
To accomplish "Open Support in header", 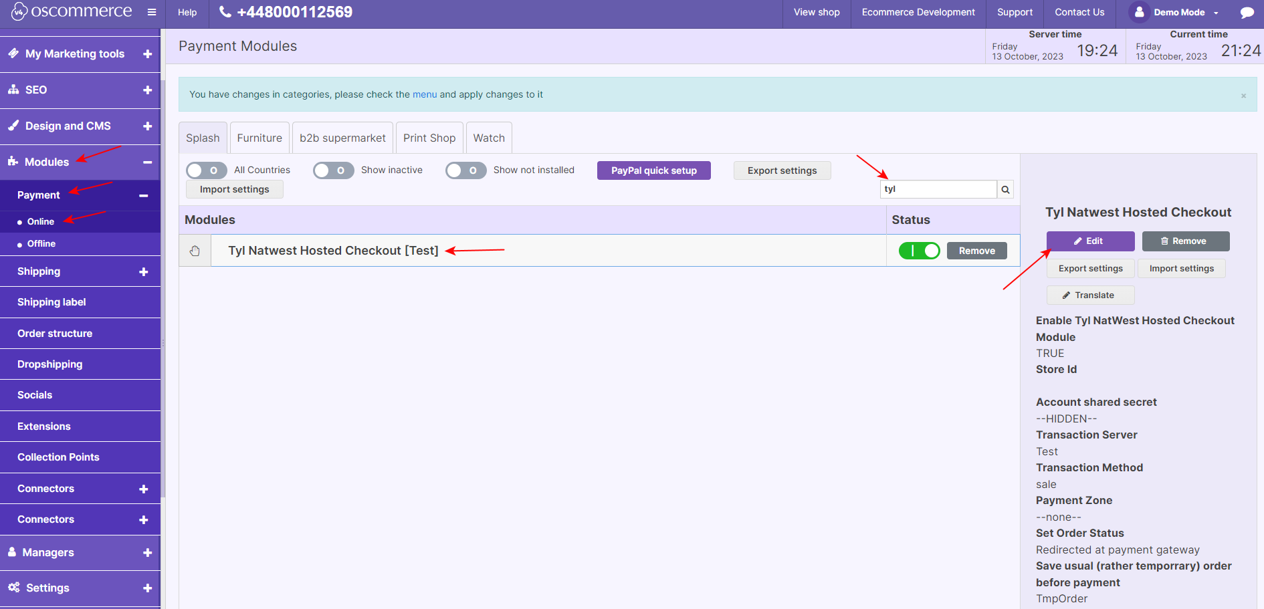I will 1015,12.
